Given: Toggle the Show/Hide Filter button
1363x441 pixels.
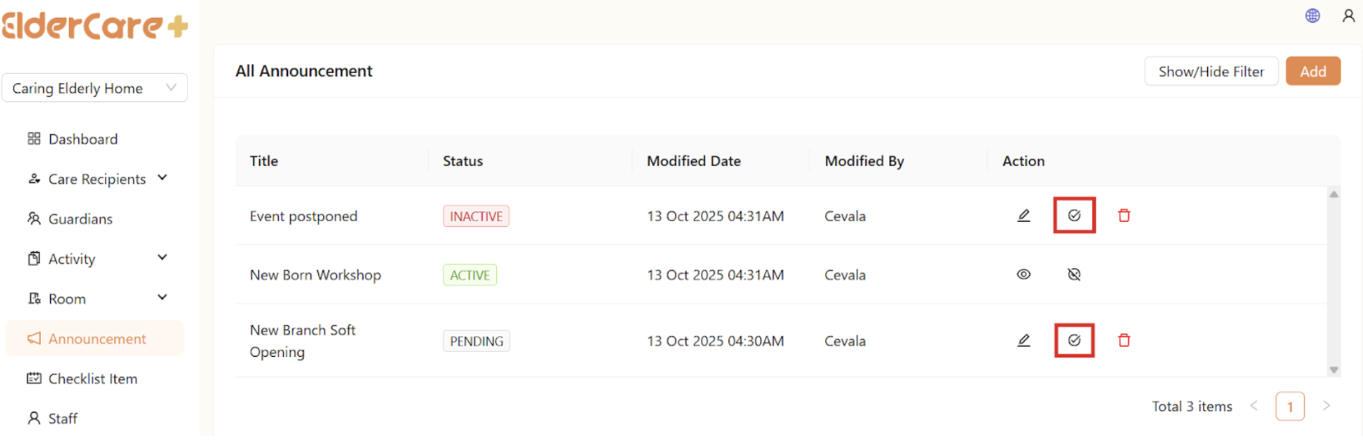Looking at the screenshot, I should click(1211, 71).
